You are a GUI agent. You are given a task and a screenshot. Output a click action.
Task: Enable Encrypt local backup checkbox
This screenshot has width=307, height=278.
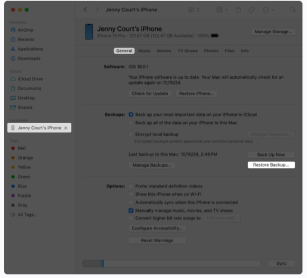[131, 134]
